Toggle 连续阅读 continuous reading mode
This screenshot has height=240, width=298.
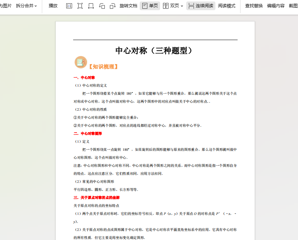pyautogui.click(x=201, y=6)
